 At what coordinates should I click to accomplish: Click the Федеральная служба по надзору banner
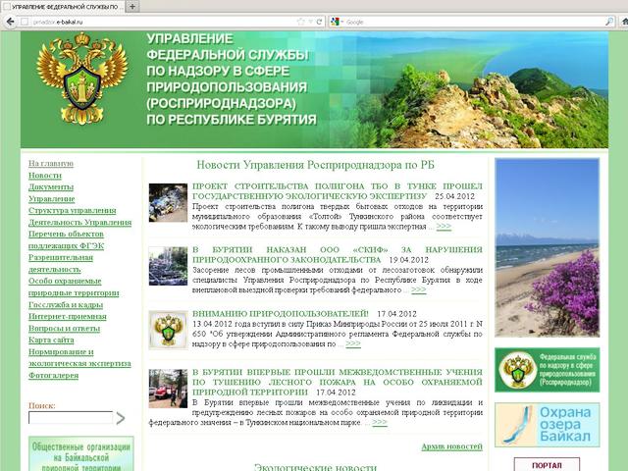(548, 370)
